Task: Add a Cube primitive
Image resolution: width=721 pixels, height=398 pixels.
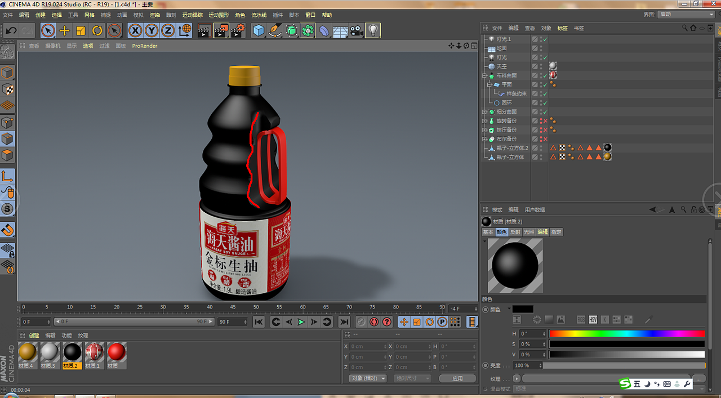Action: point(259,30)
